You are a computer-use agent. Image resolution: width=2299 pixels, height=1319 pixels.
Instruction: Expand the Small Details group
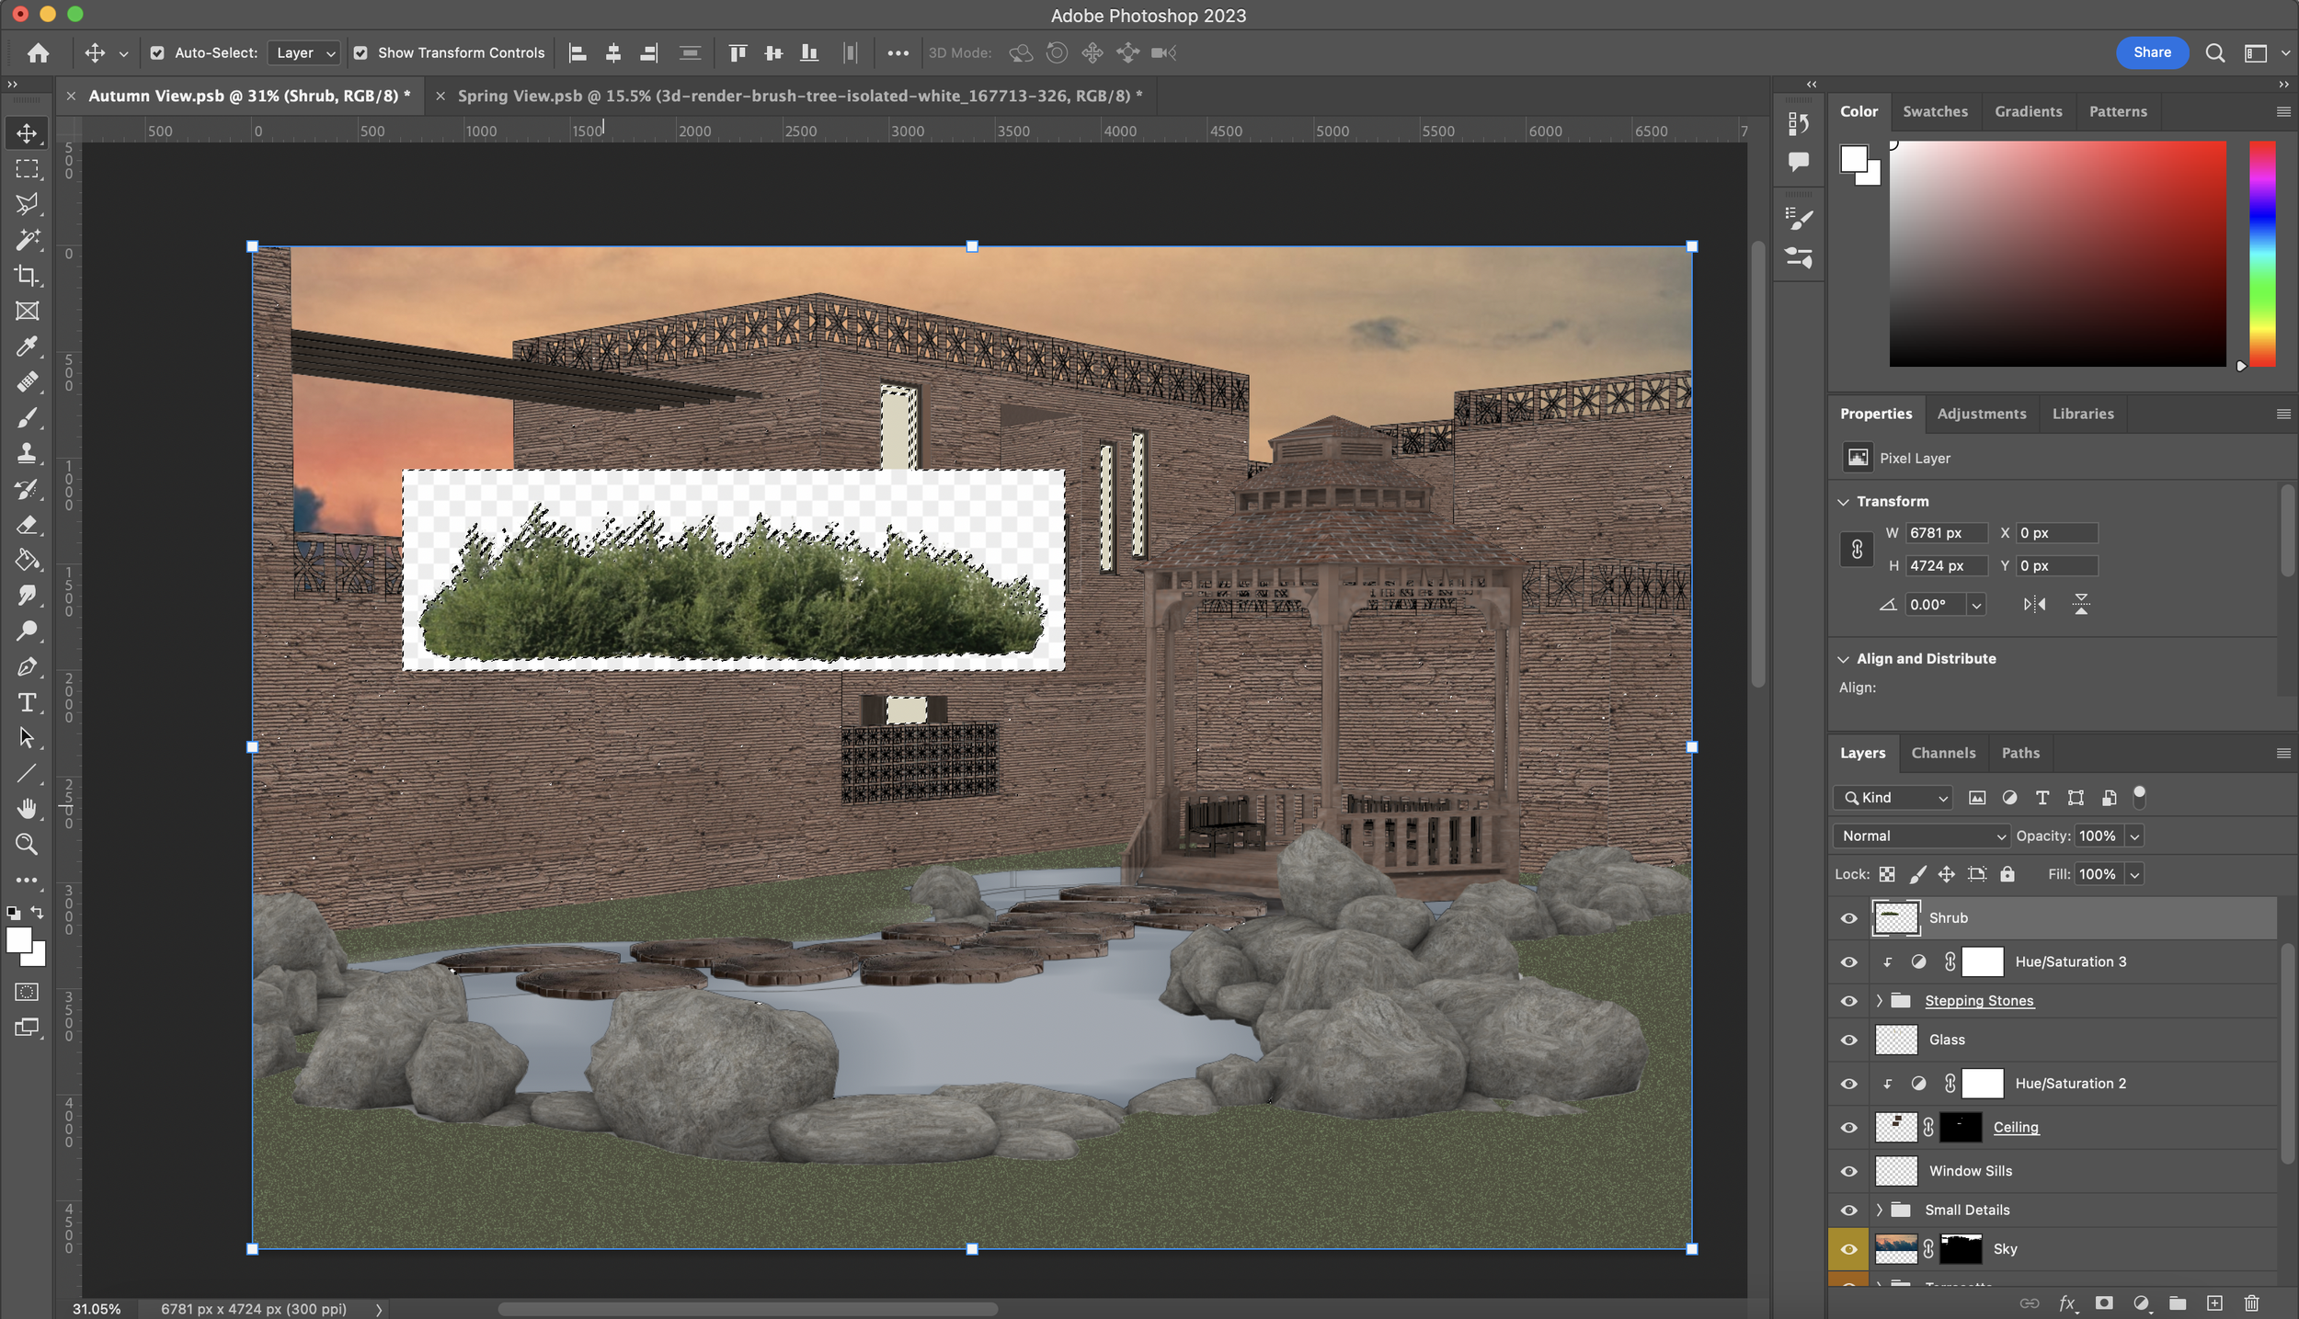pos(1879,1211)
